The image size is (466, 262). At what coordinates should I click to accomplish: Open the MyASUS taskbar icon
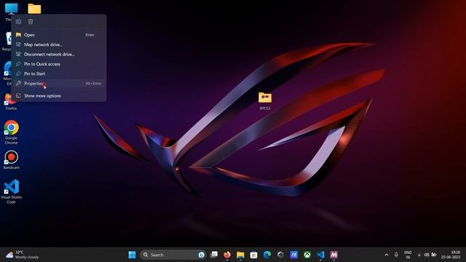tap(293, 255)
